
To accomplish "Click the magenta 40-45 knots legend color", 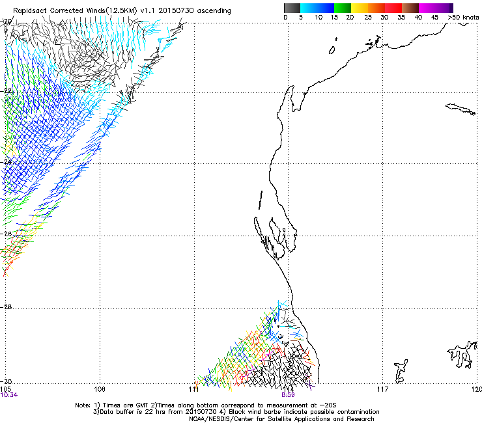I will (x=427, y=8).
